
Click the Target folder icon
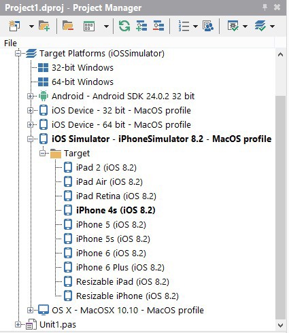pos(56,154)
